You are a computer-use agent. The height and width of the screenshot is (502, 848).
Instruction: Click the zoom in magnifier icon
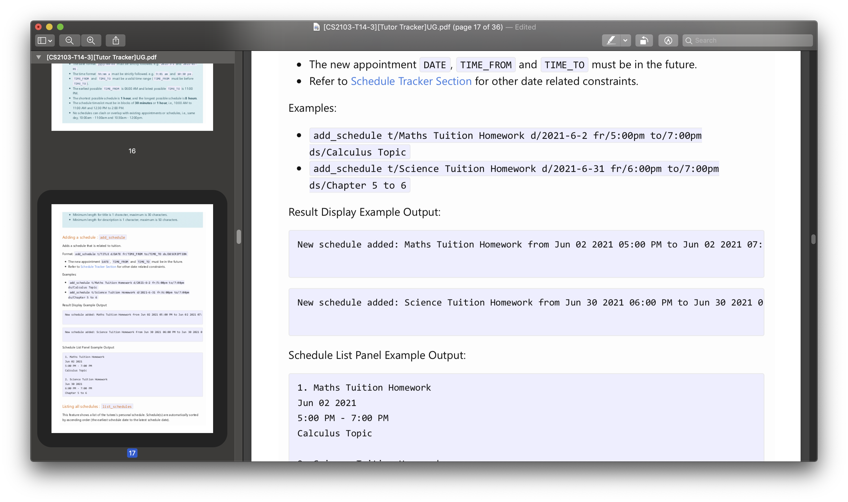pyautogui.click(x=91, y=41)
